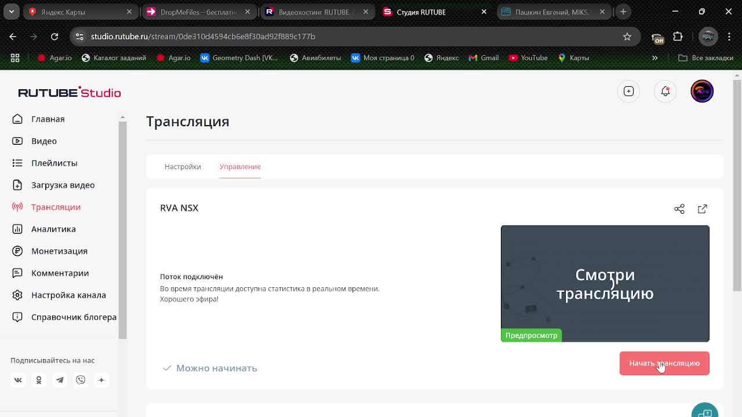Open the Все закладки folder

click(x=706, y=58)
